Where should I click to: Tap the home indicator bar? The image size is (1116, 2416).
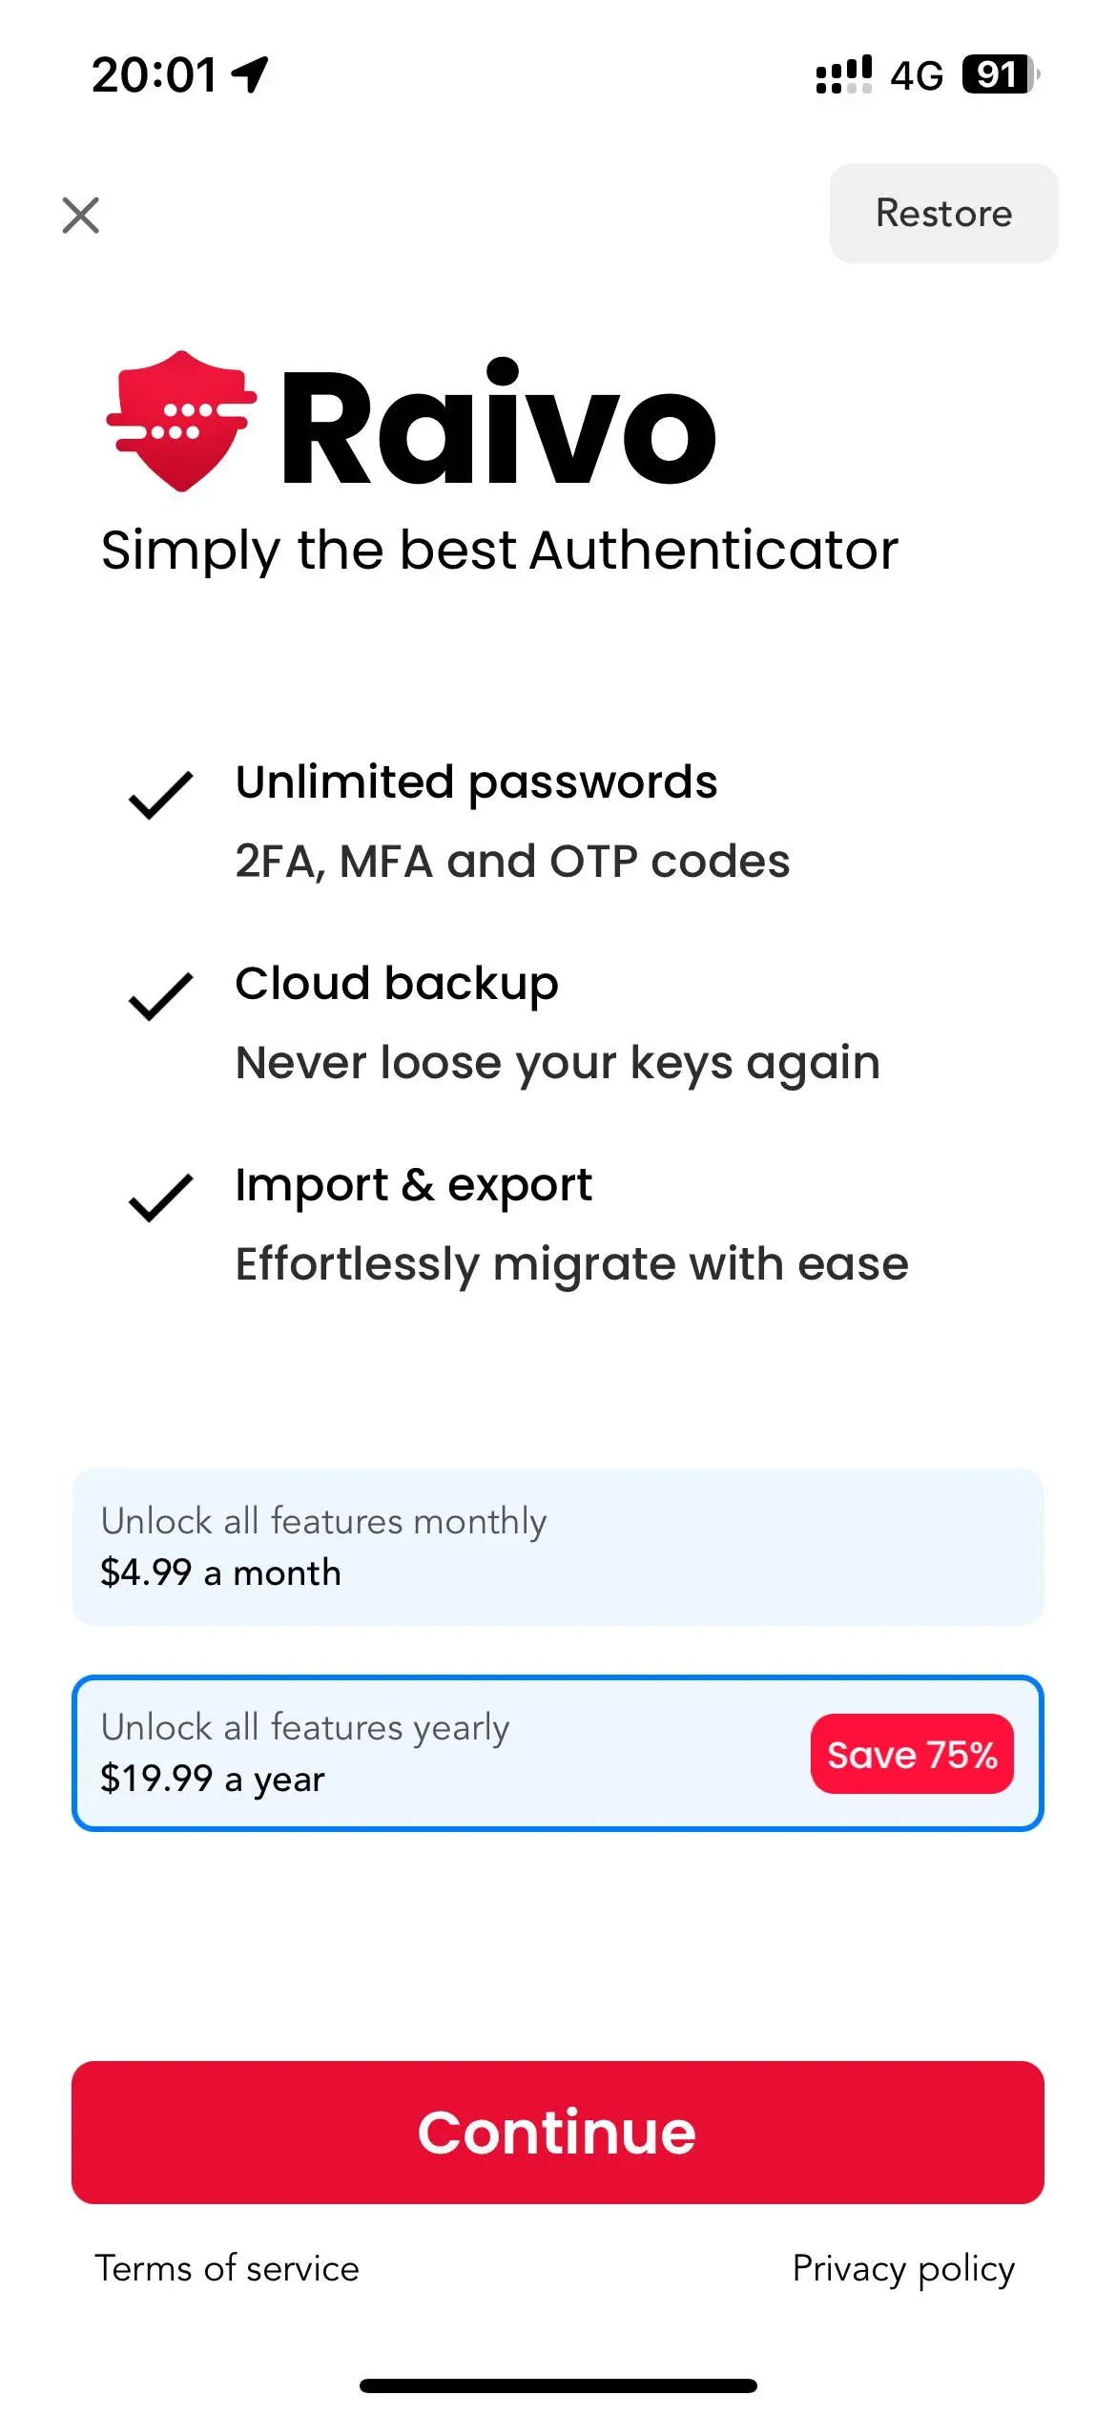tap(558, 2385)
